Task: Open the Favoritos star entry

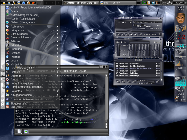Action: pos(33,91)
